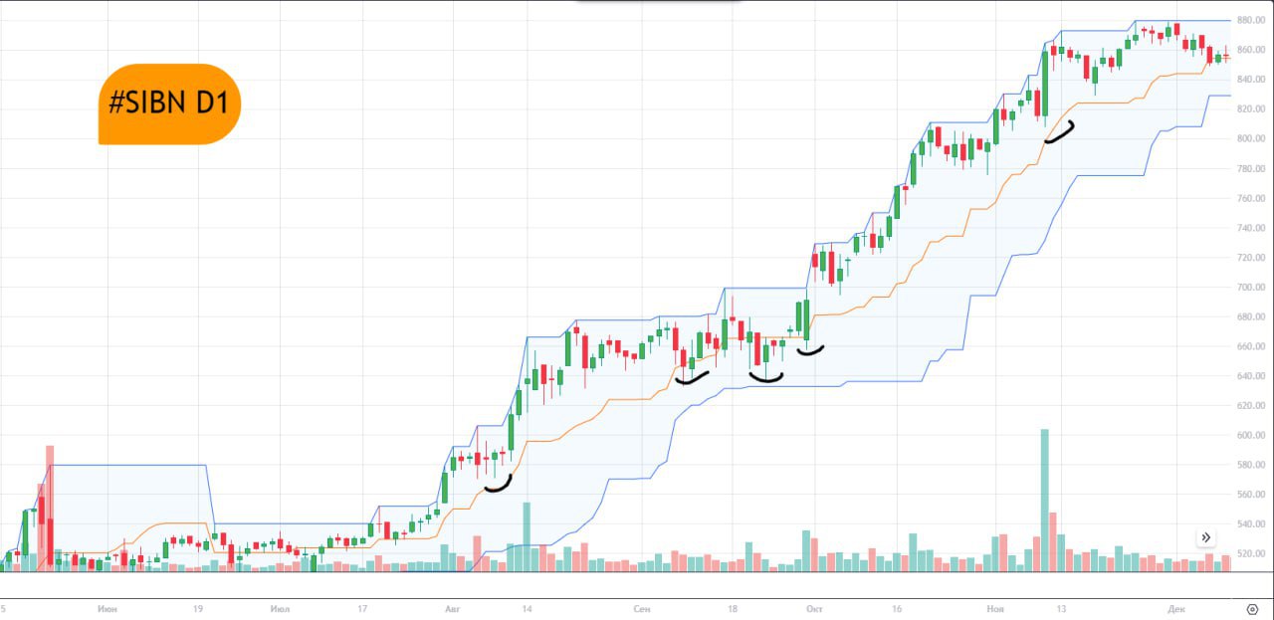Select the 800.00 price level label
The width and height of the screenshot is (1274, 620).
[x=1251, y=138]
